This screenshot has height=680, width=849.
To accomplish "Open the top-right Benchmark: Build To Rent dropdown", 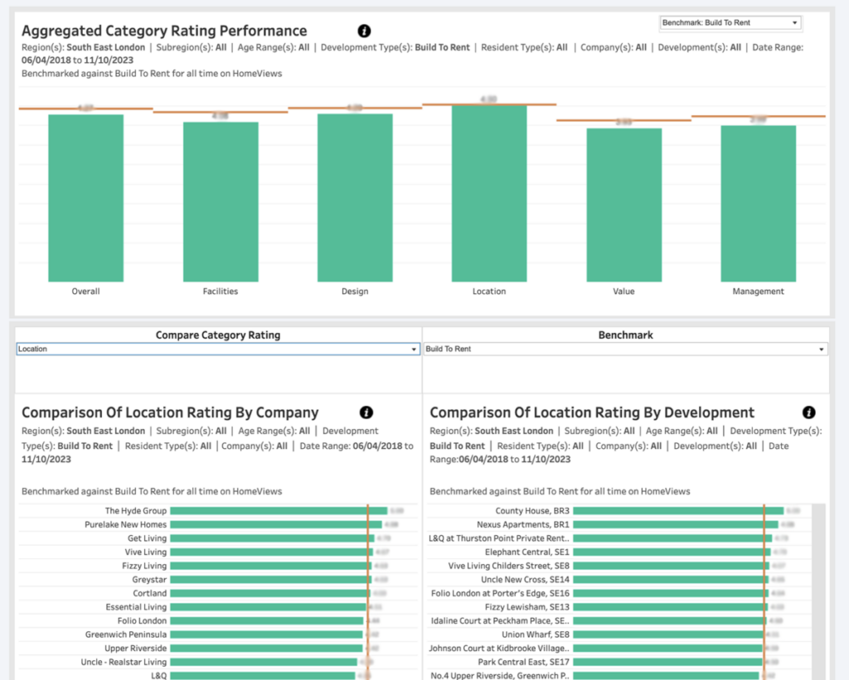I will click(x=730, y=23).
